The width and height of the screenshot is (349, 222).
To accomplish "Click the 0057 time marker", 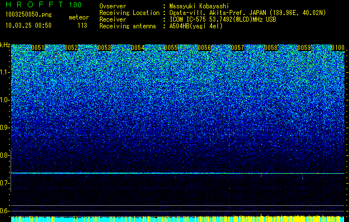I will click(x=237, y=48).
